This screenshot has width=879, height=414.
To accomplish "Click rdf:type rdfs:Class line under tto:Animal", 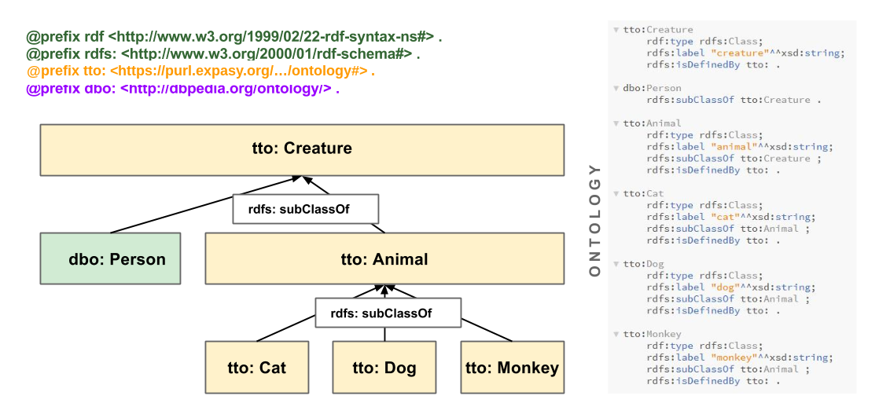I will [704, 135].
